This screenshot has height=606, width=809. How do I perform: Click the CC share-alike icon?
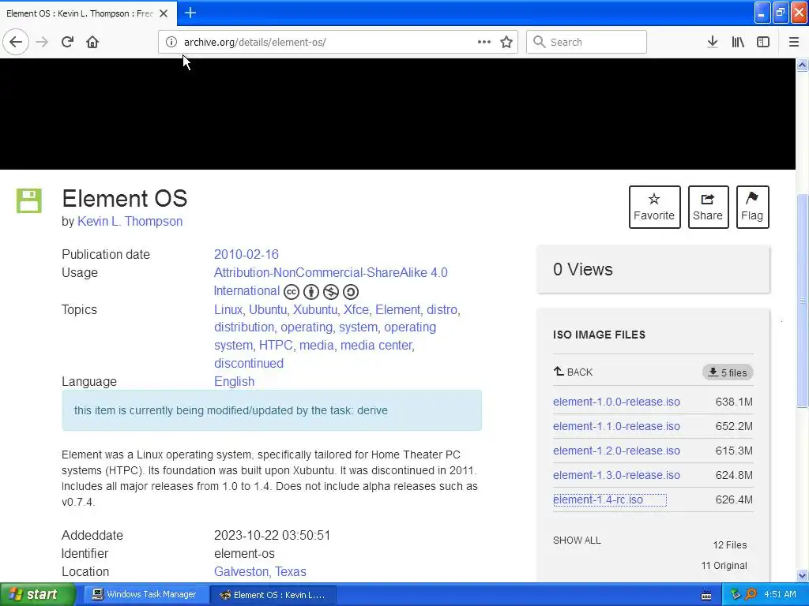click(x=350, y=292)
